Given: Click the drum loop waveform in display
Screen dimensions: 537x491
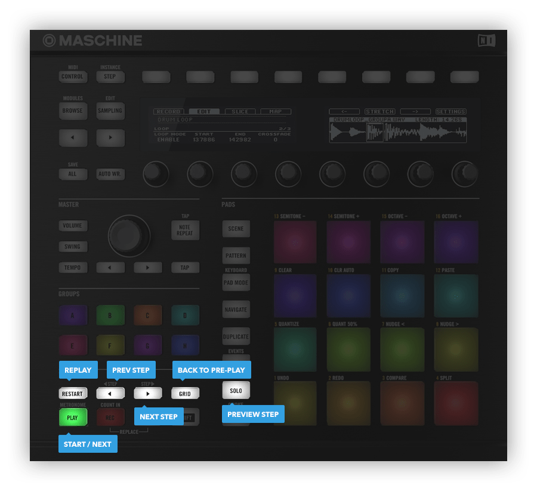Looking at the screenshot, I should (x=398, y=133).
